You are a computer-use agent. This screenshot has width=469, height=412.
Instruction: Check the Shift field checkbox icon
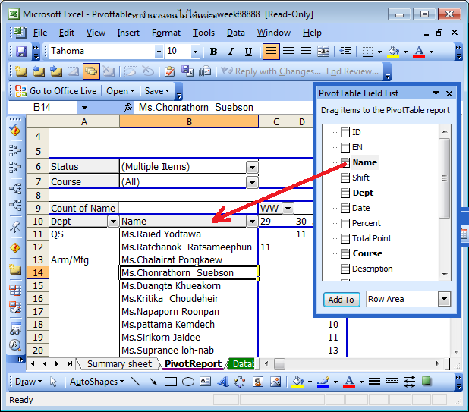coord(345,178)
